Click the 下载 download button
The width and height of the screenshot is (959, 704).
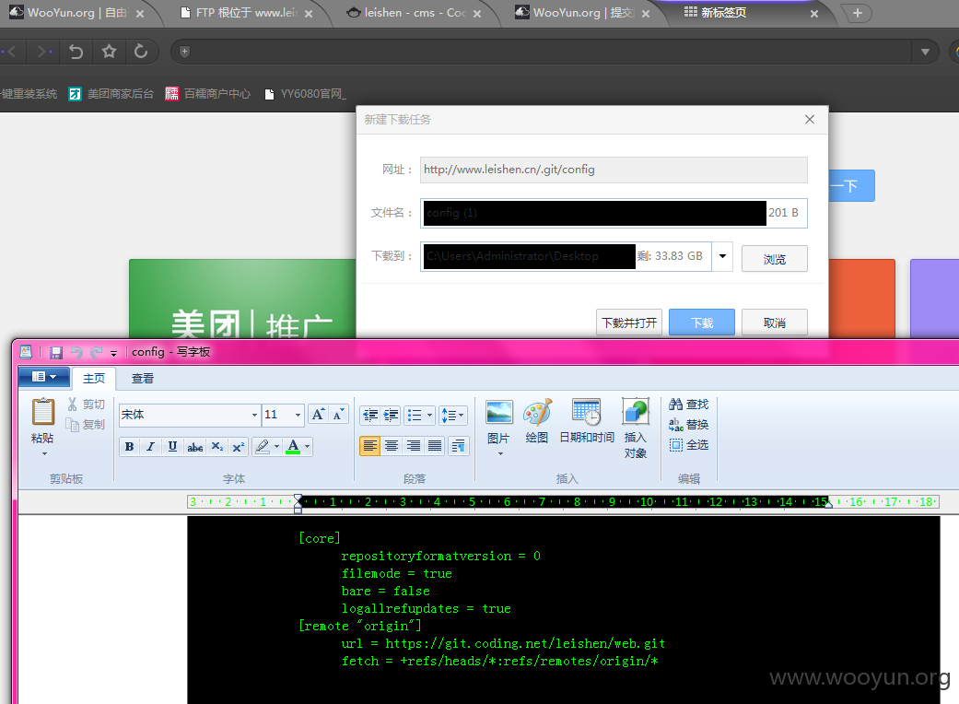(x=701, y=323)
